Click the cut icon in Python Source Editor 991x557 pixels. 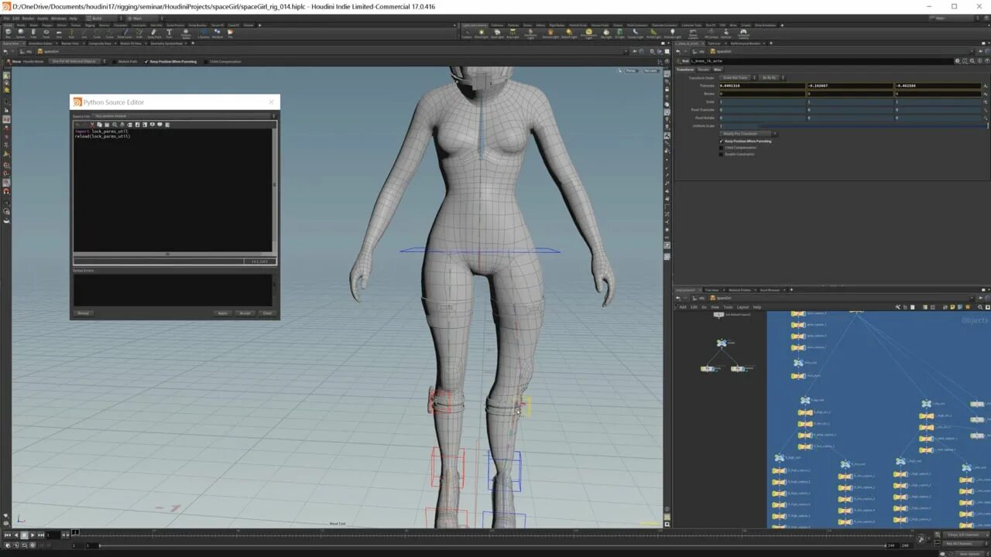click(x=92, y=125)
